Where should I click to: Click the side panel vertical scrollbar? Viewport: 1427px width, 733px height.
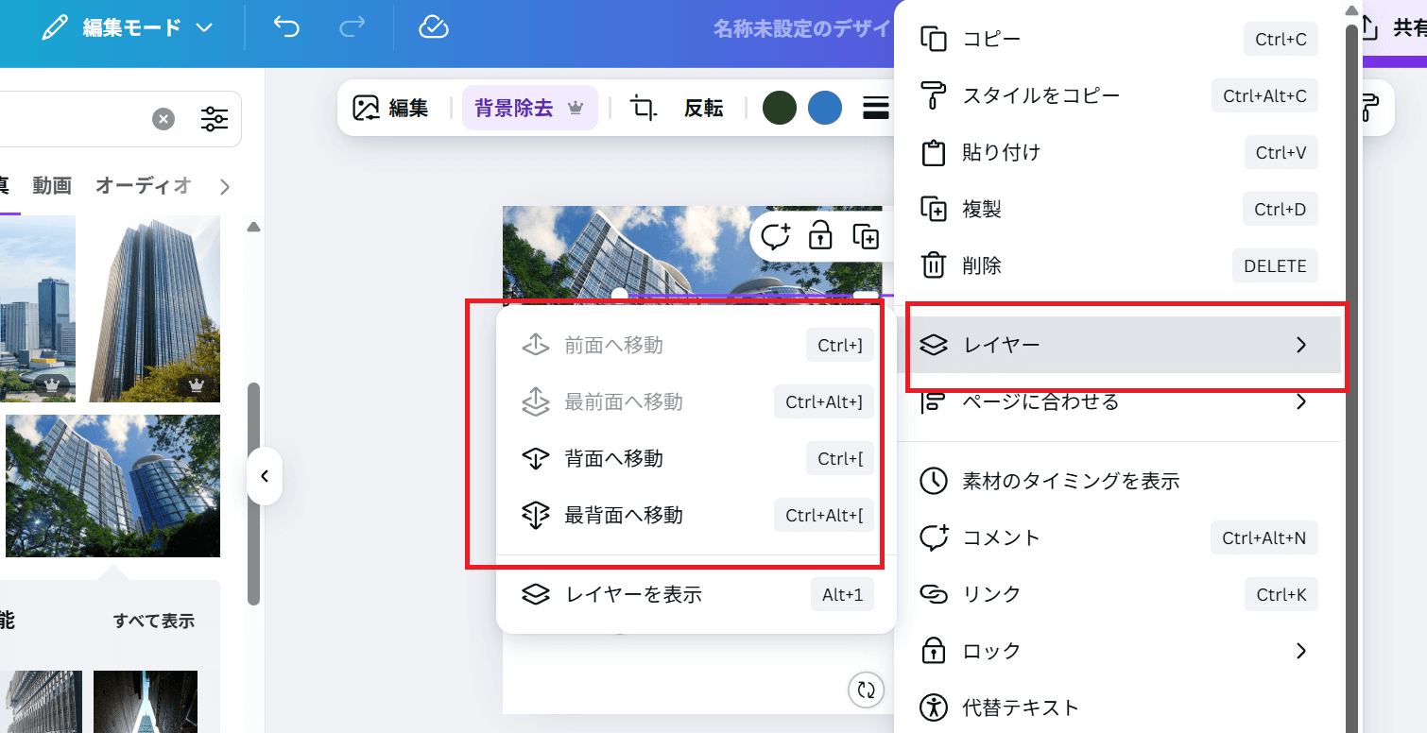[253, 493]
